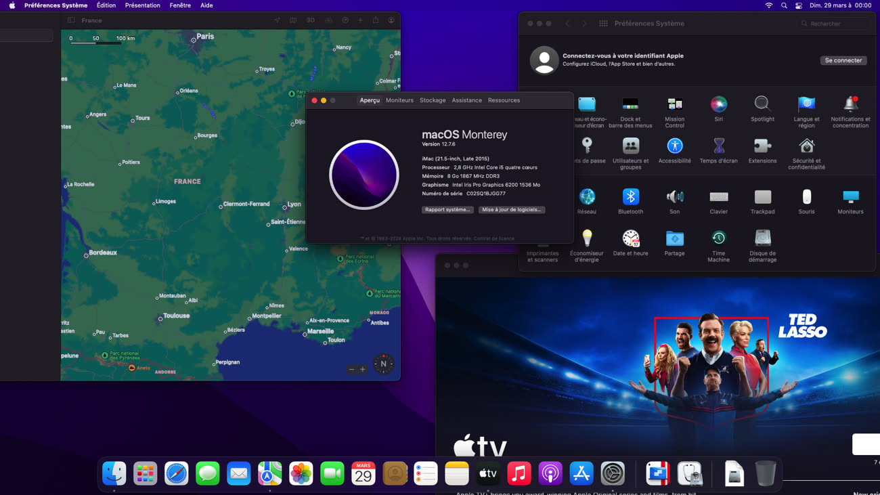880x495 pixels.
Task: Expand the Wi-Fi status menu
Action: coord(768,5)
